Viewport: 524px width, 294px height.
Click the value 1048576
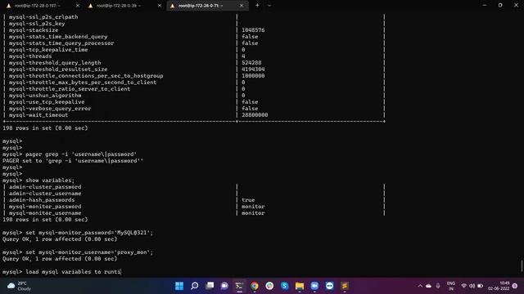253,30
